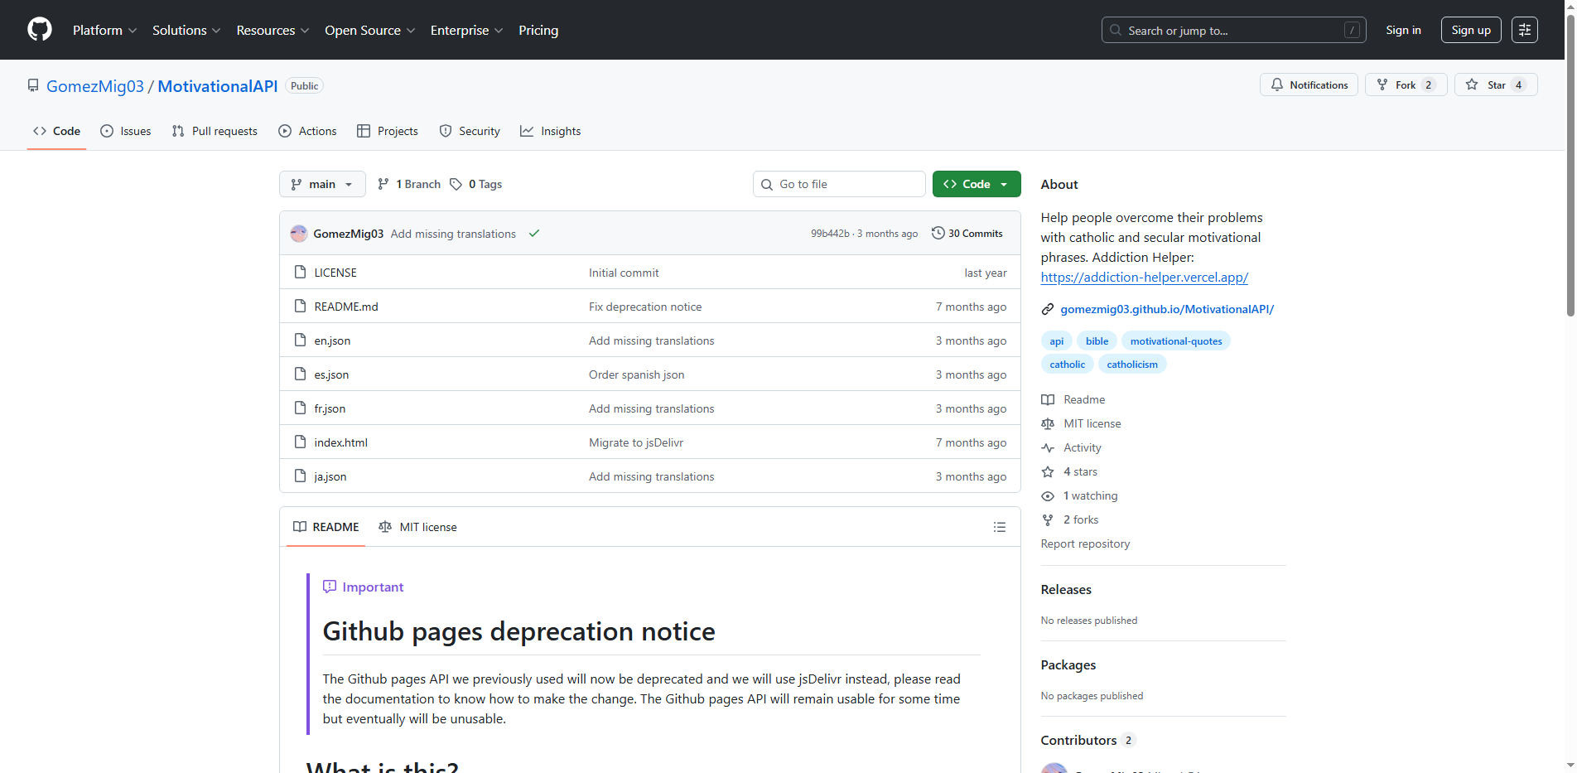Switch to the Actions tab
1577x773 pixels.
[307, 131]
